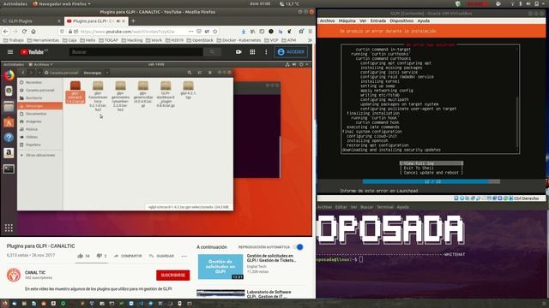Select Documentos in the Files sidebar

point(40,114)
